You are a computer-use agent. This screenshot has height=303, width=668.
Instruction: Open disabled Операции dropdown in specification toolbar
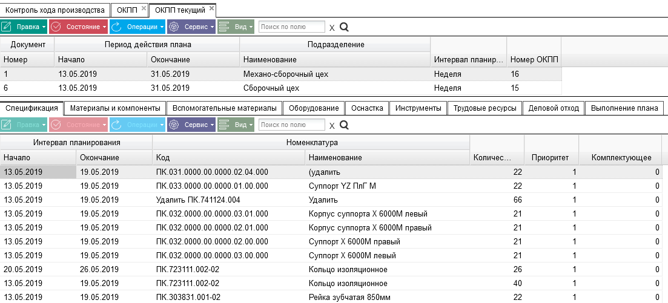(x=137, y=125)
